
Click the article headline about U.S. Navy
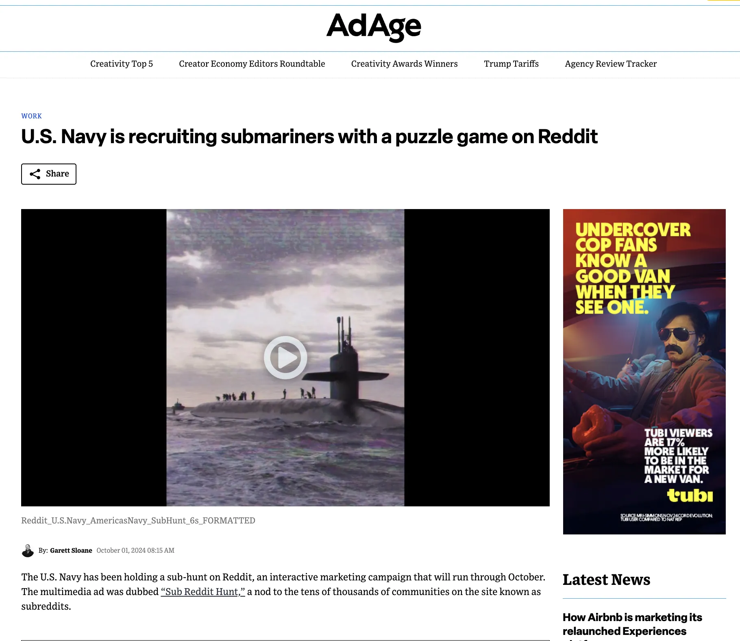tap(309, 137)
